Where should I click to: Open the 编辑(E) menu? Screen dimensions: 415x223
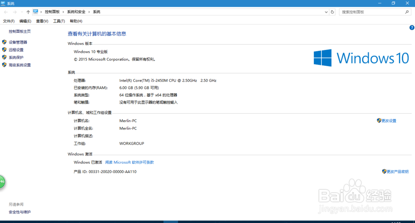tap(25, 21)
